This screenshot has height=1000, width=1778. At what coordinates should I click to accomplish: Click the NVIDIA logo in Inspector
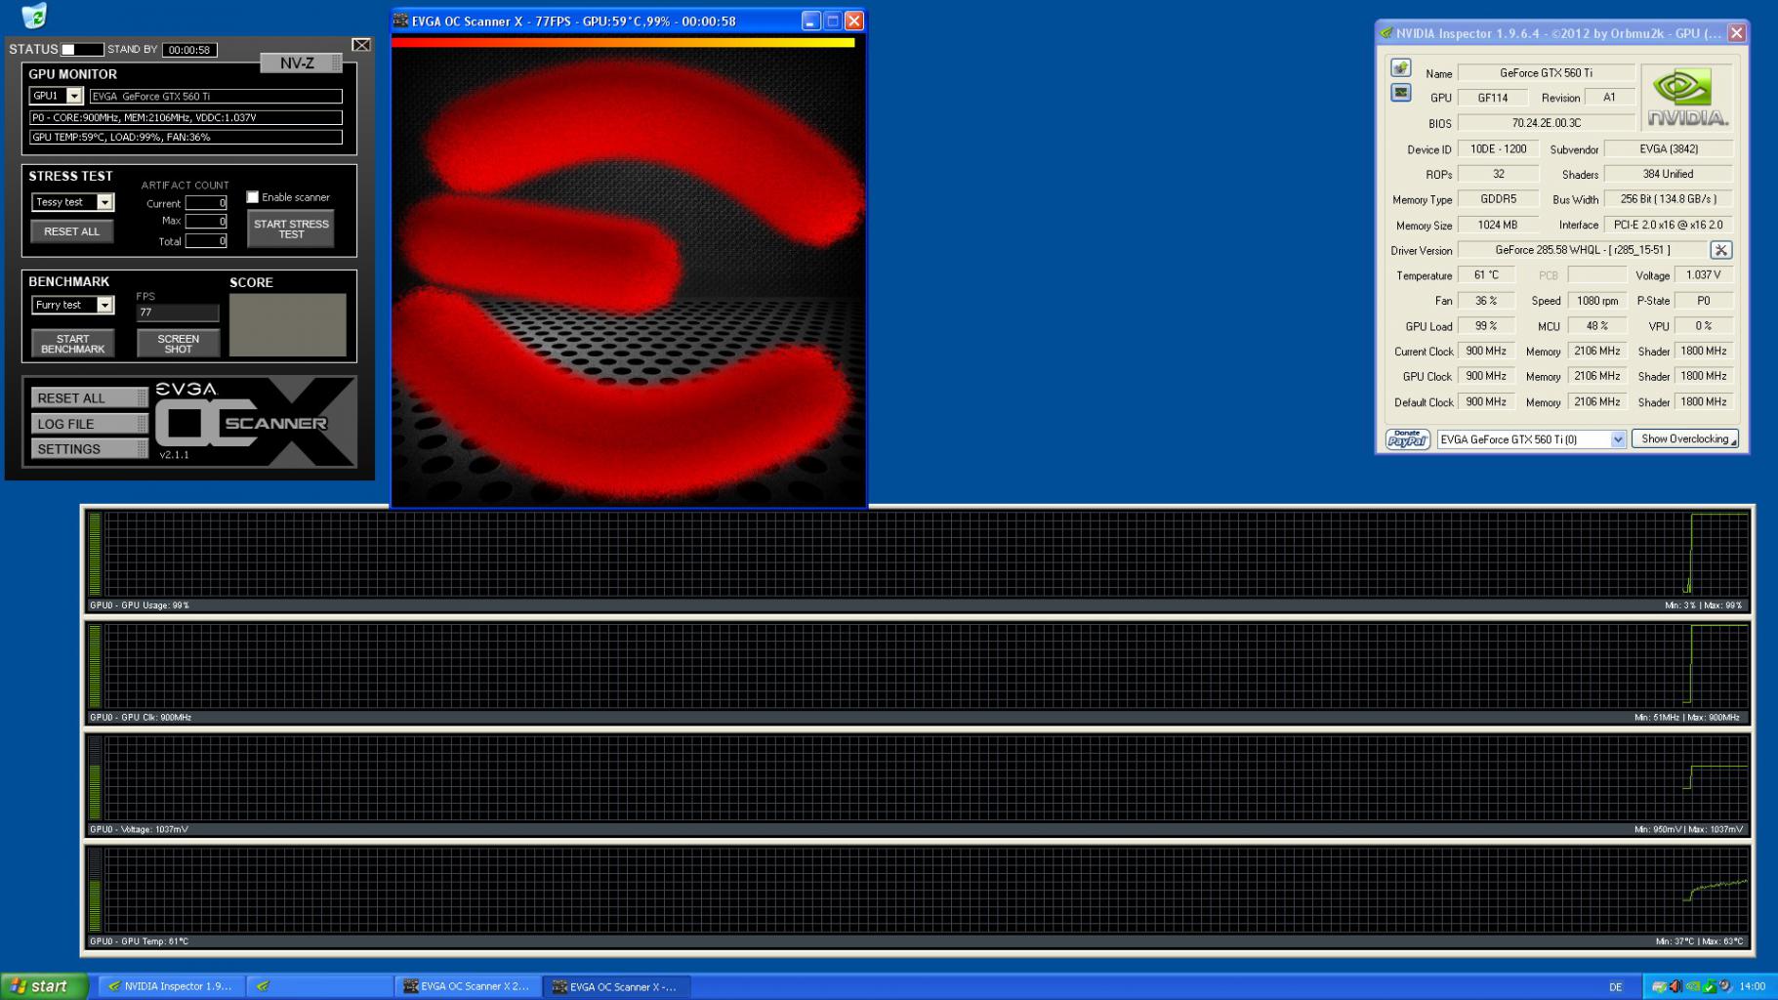pos(1687,99)
